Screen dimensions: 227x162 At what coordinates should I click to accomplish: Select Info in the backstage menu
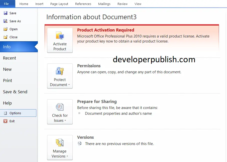click(19, 47)
